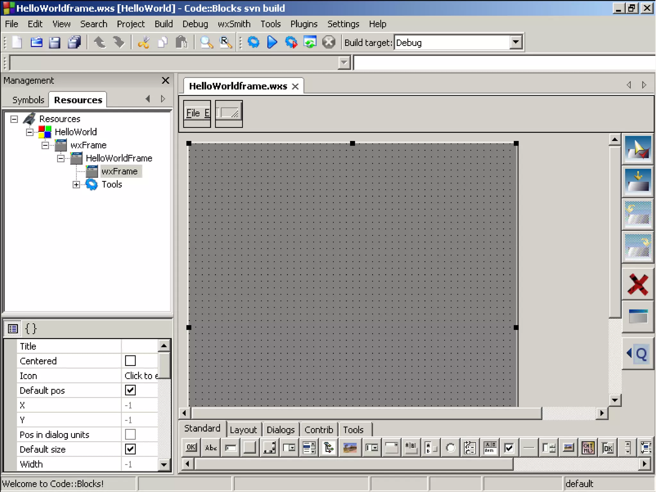Click the quick properties Q icon
The width and height of the screenshot is (656, 492).
(x=637, y=354)
